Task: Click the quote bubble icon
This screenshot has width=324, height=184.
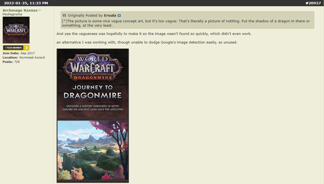Action: click(64, 15)
